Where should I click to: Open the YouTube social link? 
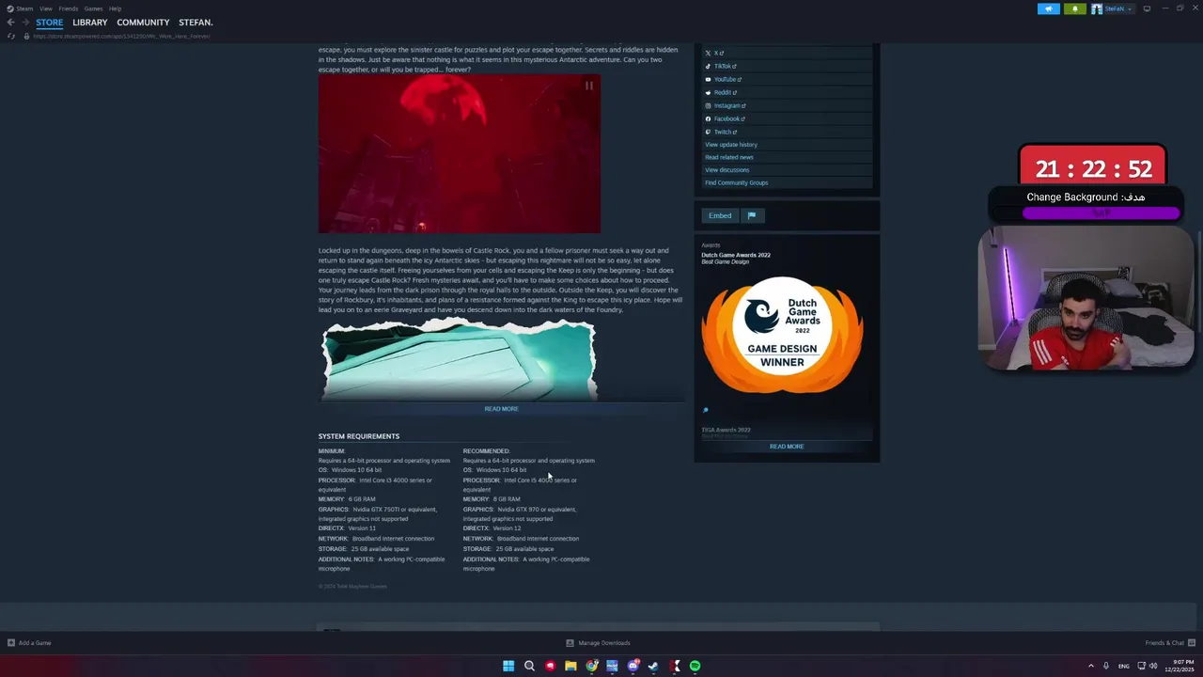723,79
